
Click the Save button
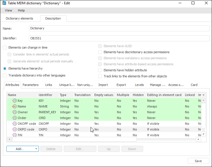198,161
